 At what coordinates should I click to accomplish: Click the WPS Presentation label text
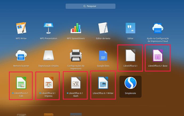tap(49, 38)
